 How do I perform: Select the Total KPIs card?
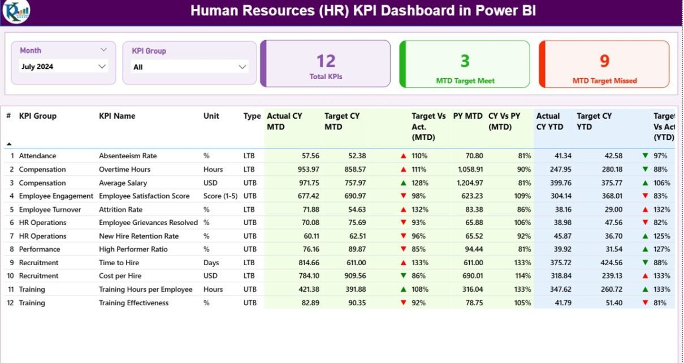point(326,64)
